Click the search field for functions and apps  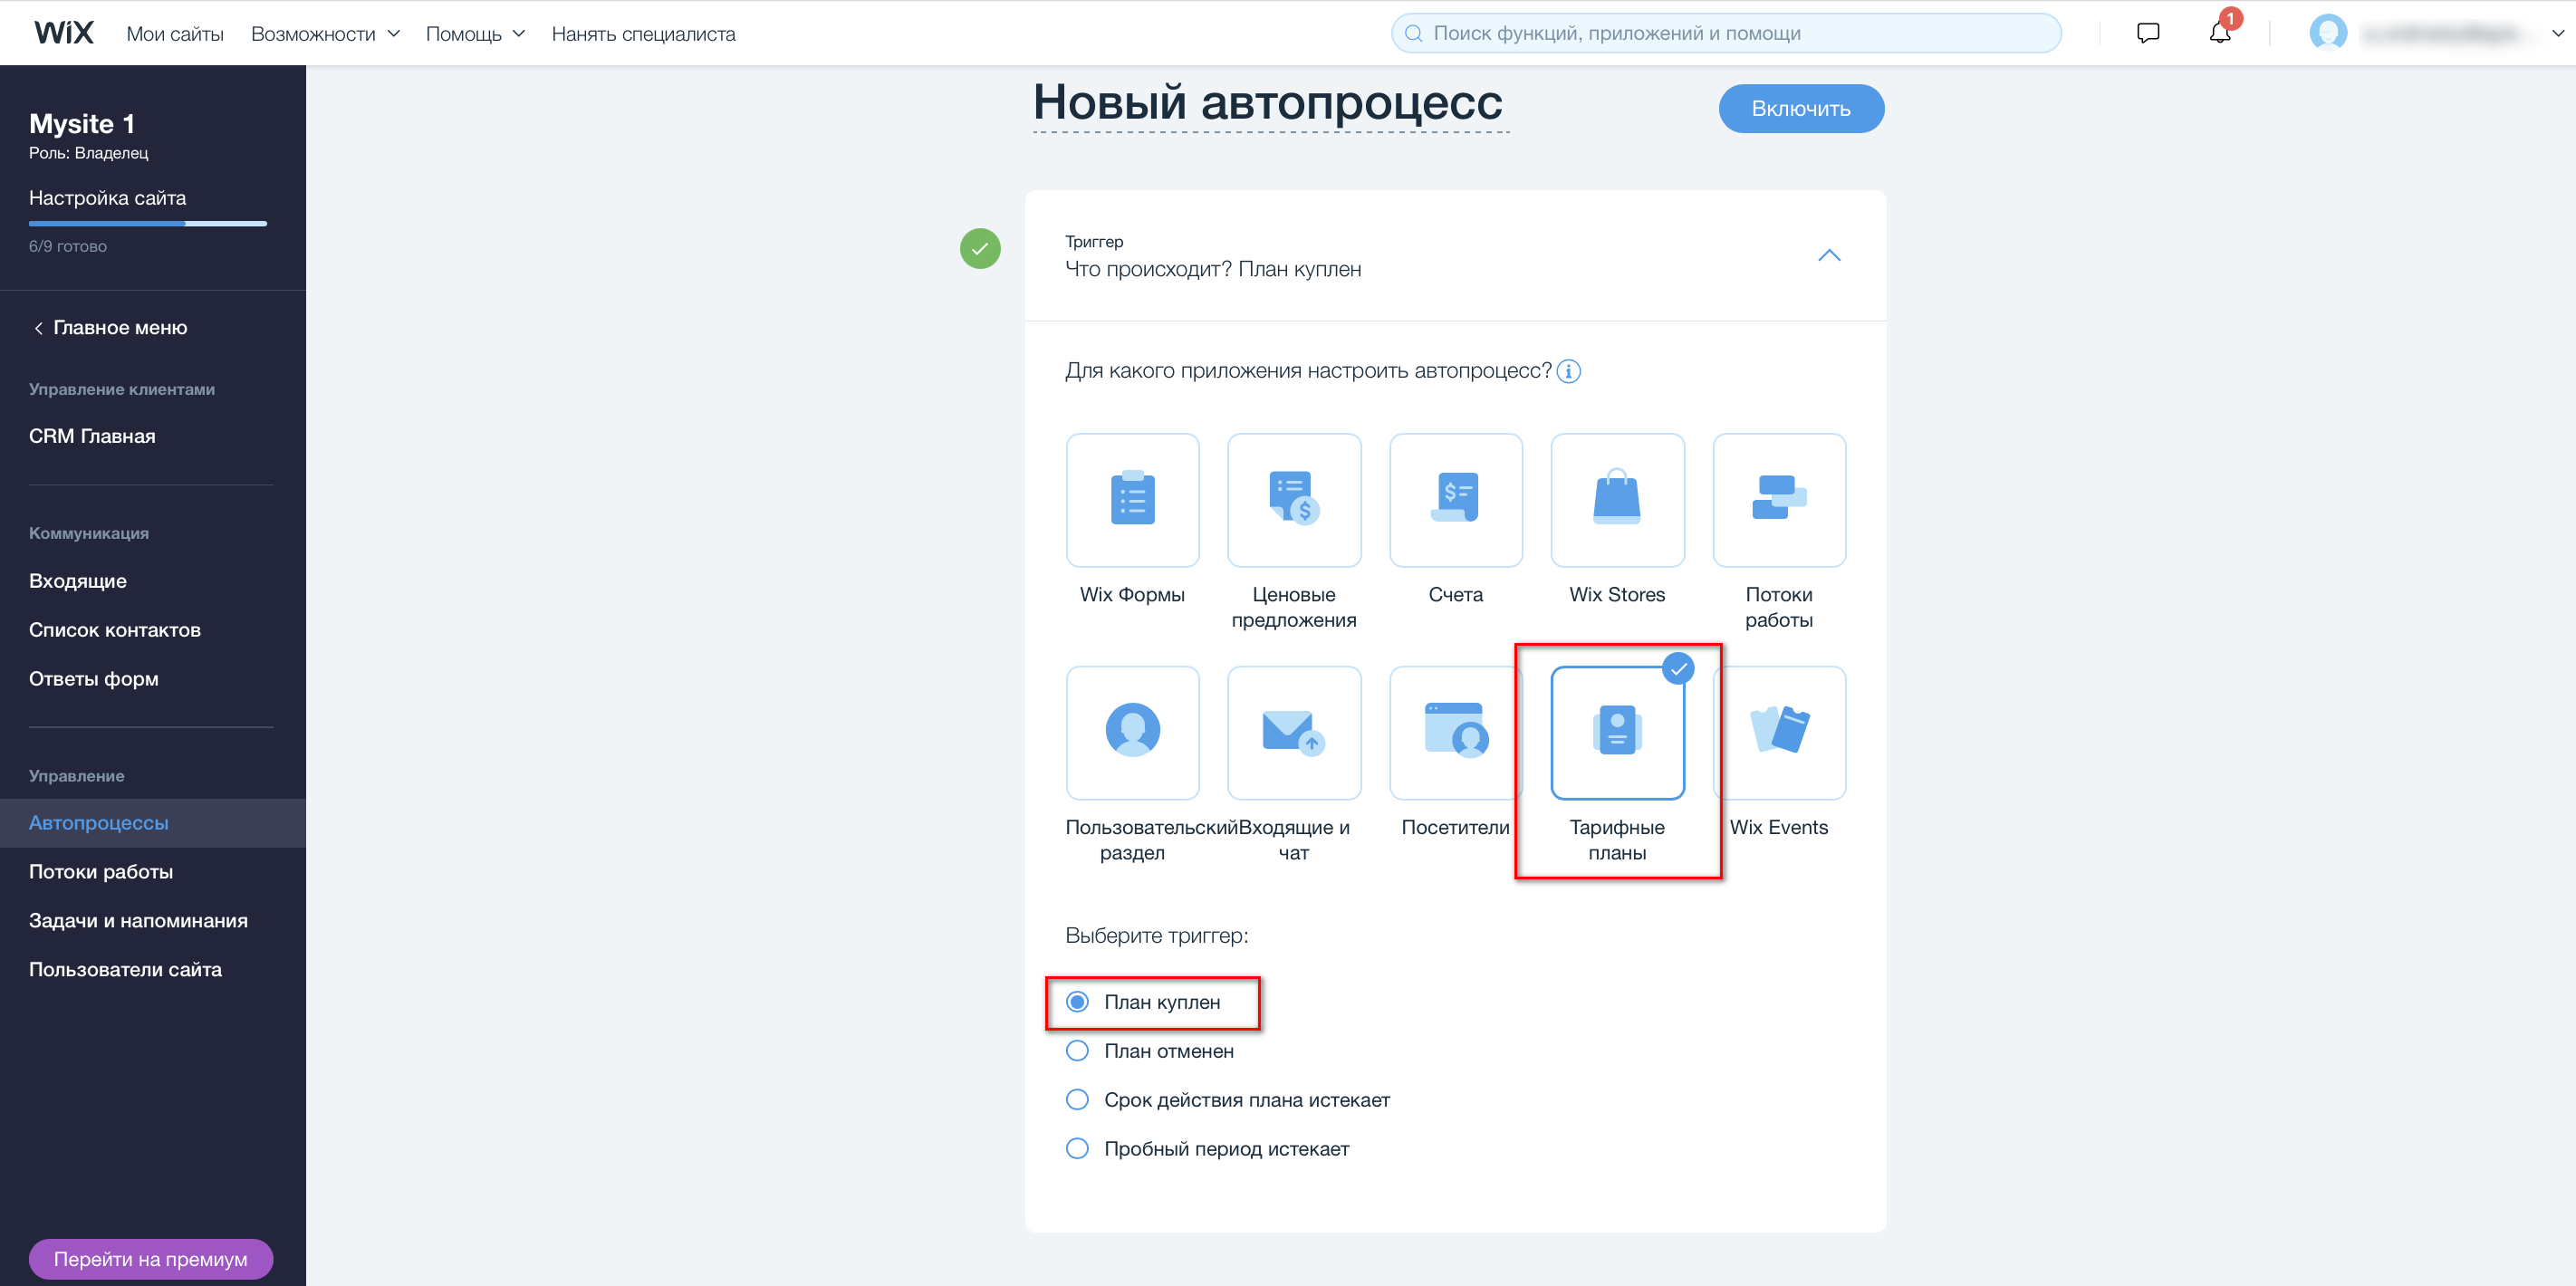[1726, 33]
